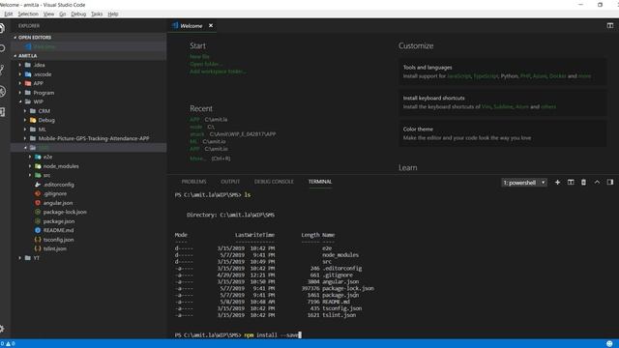Click the New file link under Start
Image resolution: width=619 pixels, height=348 pixels.
(x=199, y=56)
